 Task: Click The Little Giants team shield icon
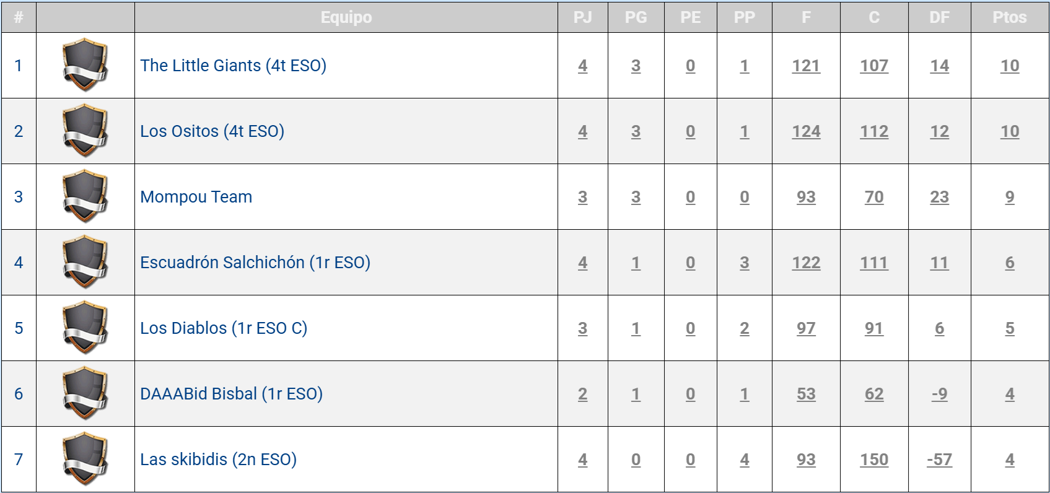point(85,65)
